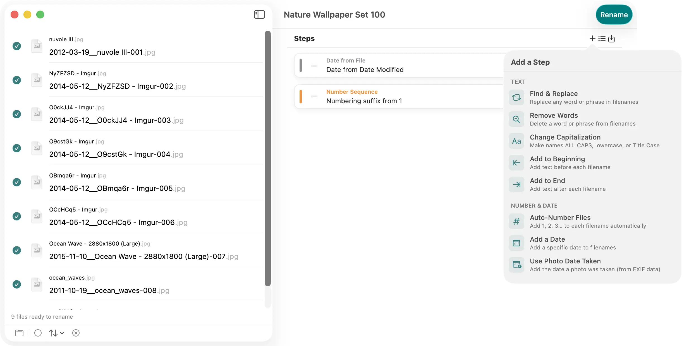Viewport: 689px width, 346px height.
Task: Select new name 2011-10-19__ocean_waves-008.jpg
Action: coord(109,290)
